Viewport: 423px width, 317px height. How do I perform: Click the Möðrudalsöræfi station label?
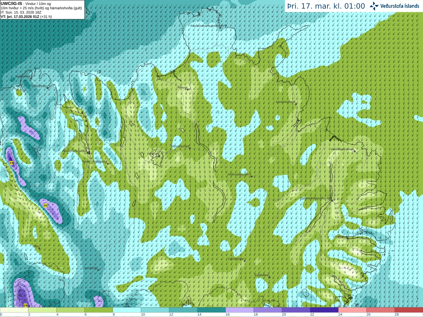(240, 174)
